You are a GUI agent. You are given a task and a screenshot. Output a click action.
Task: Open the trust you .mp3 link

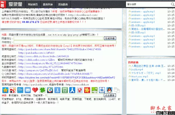tap(140, 76)
